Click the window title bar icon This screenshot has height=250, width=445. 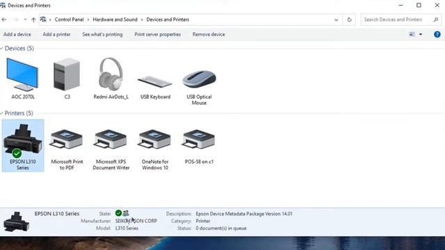click(x=3, y=6)
